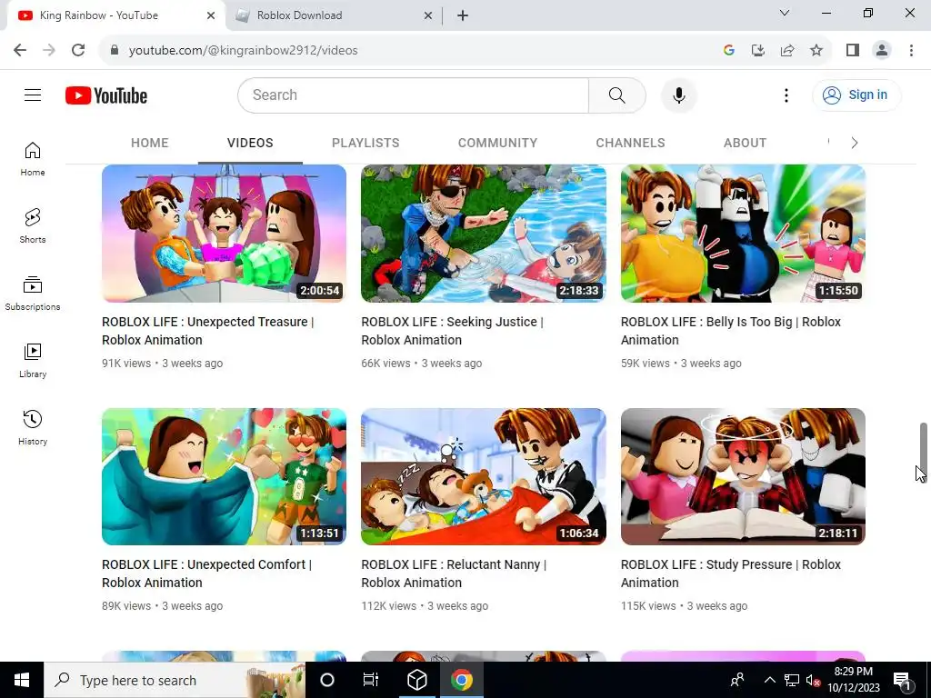Open Shorts from the sidebar
The image size is (931, 698).
click(x=33, y=226)
